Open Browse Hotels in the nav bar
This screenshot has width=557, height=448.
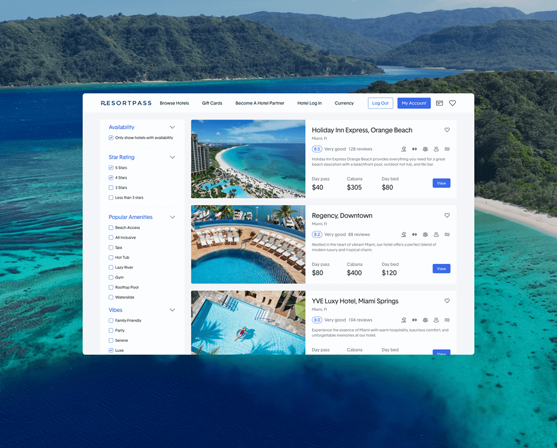coord(175,103)
